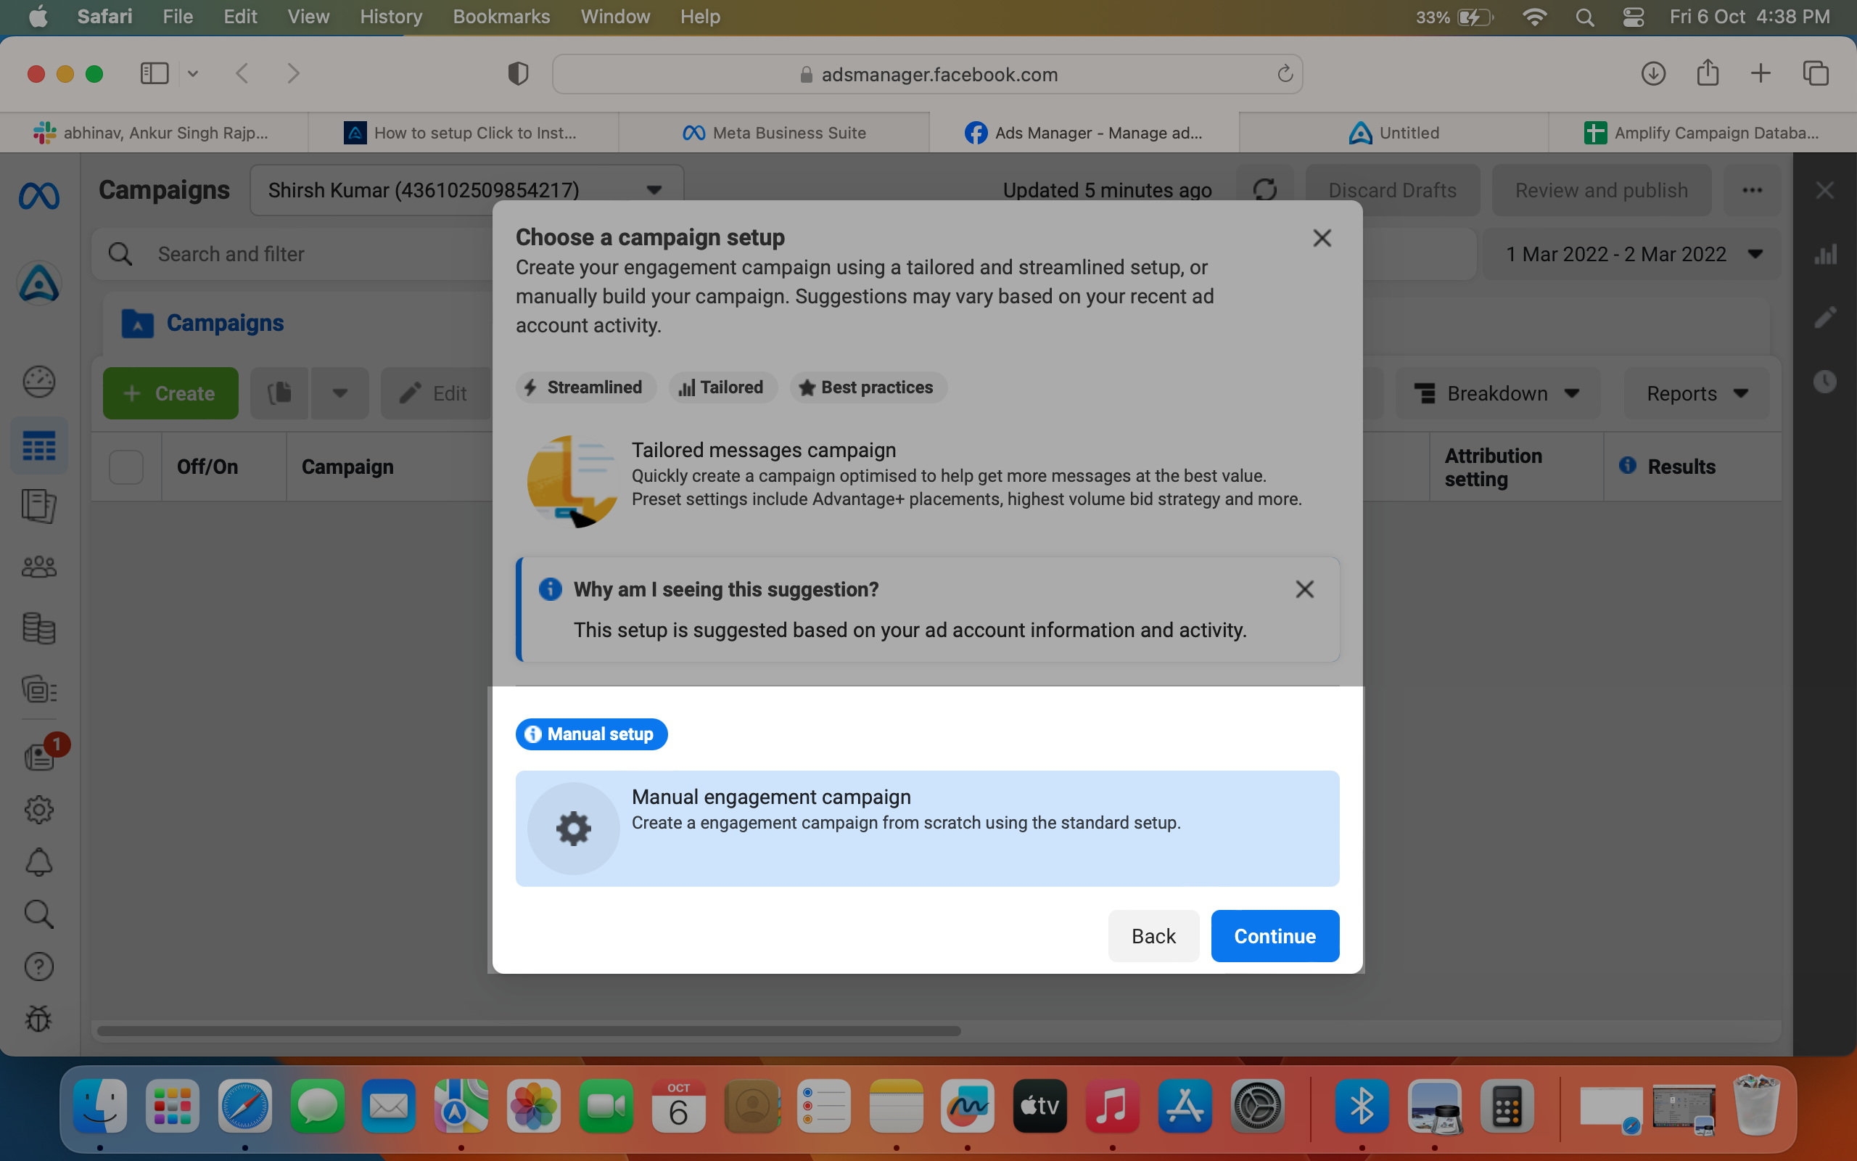Open the sidebar search magnifier icon
1857x1161 pixels.
click(x=38, y=914)
